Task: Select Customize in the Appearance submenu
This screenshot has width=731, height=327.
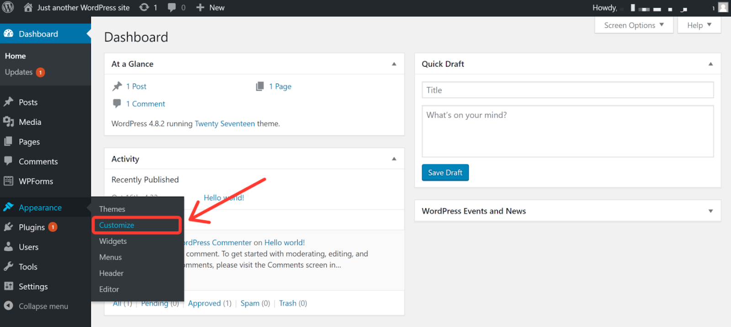Action: (x=117, y=225)
